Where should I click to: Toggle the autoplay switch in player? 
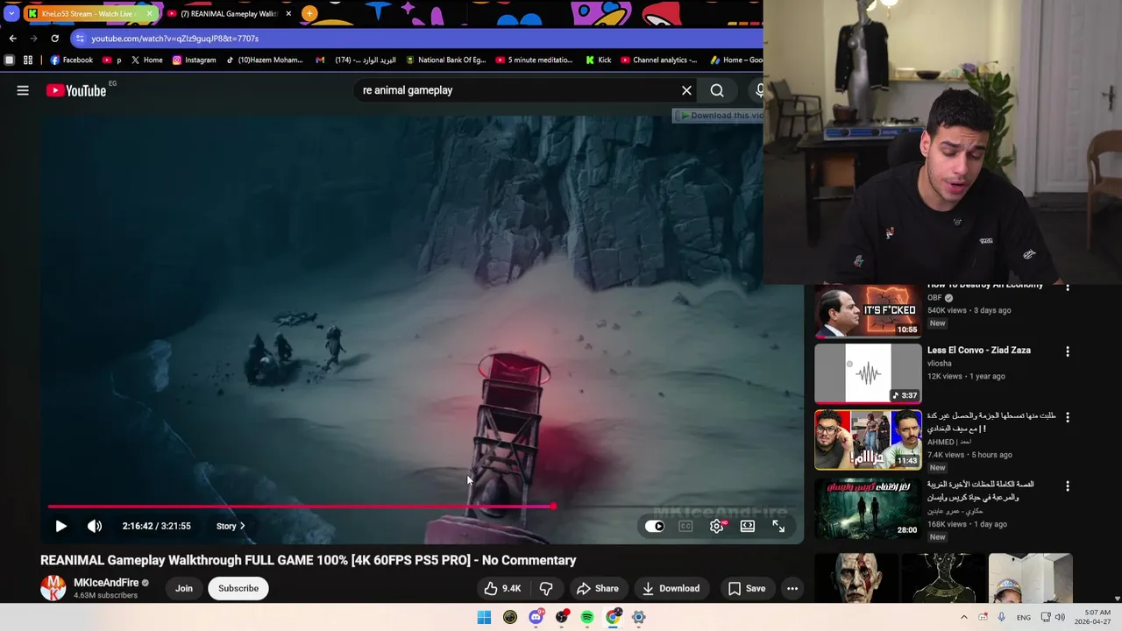[x=655, y=526]
